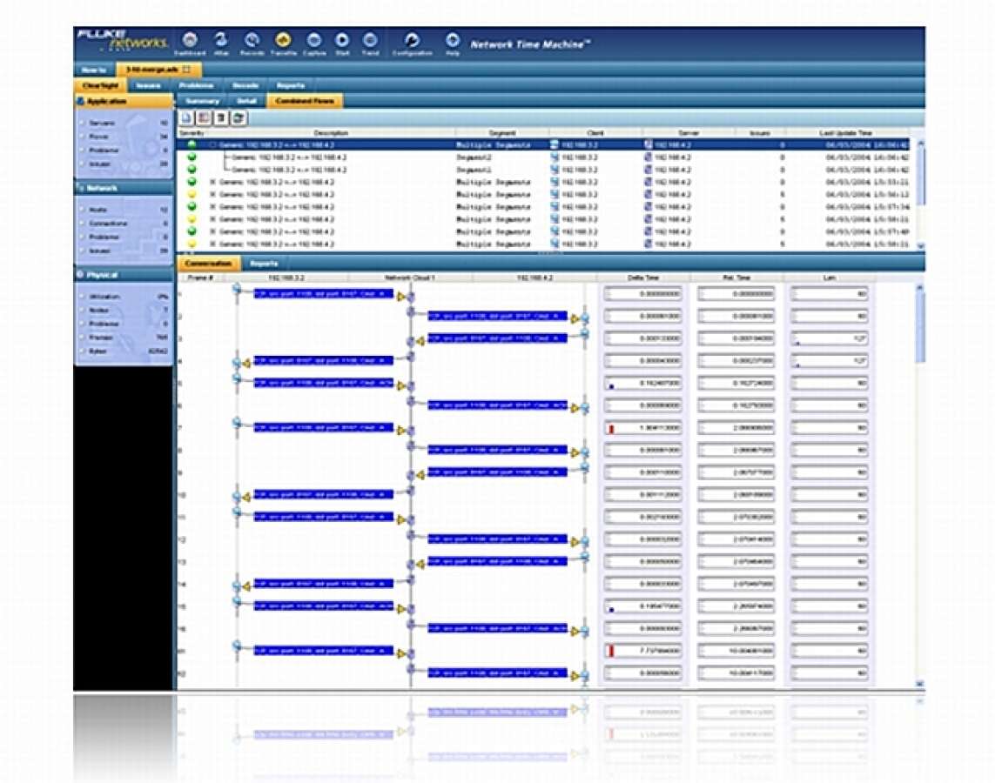Open the Records toolbar icon

coord(252,40)
